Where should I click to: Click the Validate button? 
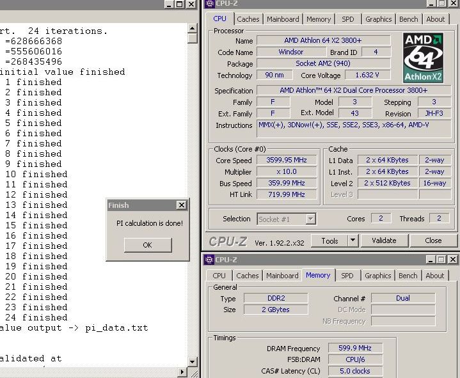pyautogui.click(x=383, y=240)
